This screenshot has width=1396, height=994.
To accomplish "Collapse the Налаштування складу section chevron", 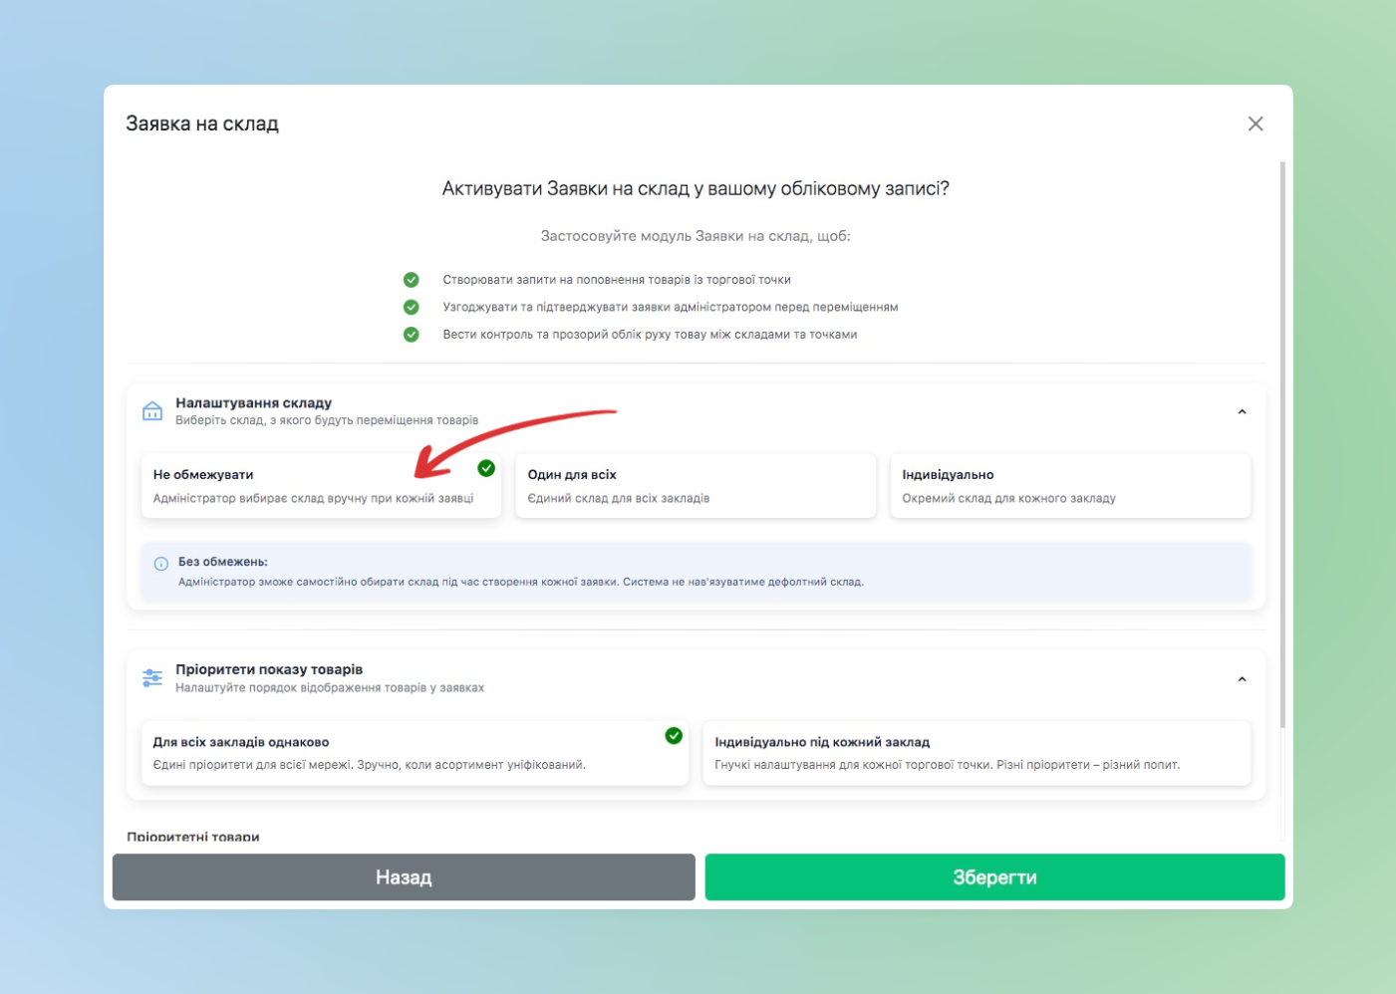I will [1242, 411].
